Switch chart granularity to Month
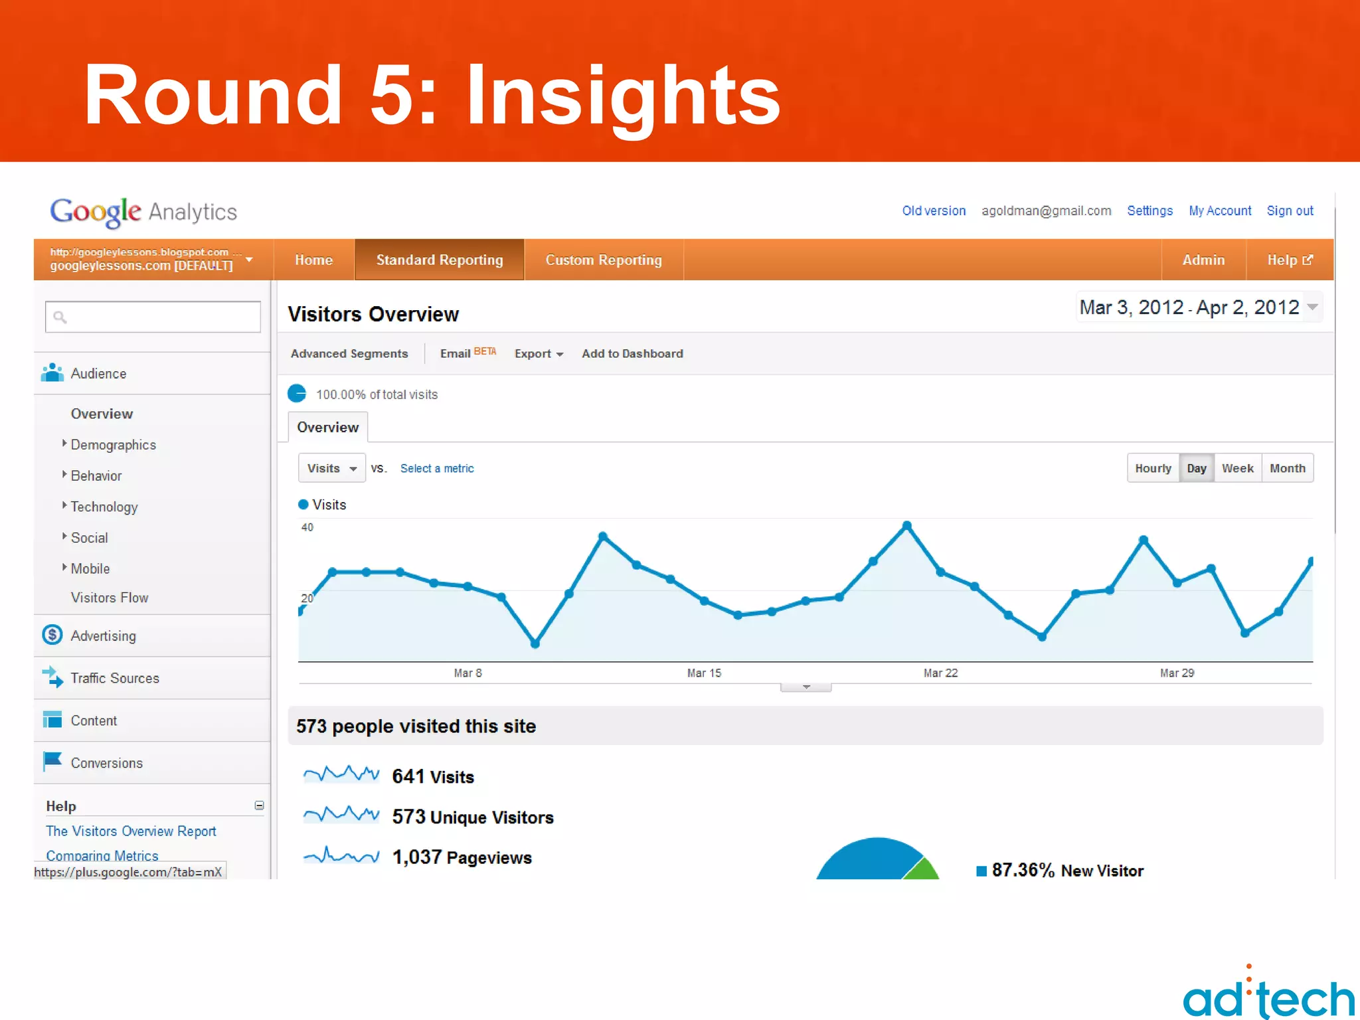This screenshot has width=1360, height=1020. pos(1287,468)
